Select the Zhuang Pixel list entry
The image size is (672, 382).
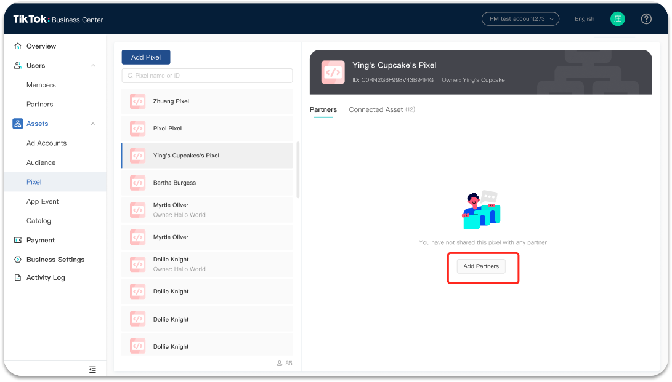coord(207,101)
